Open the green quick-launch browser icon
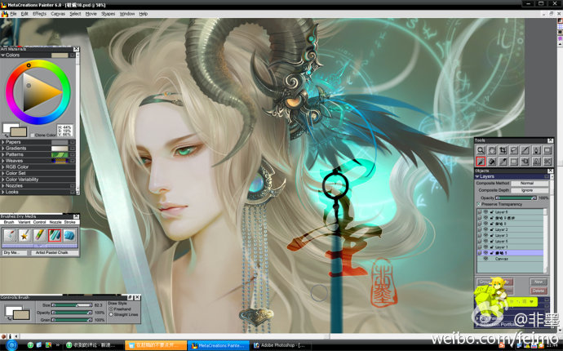563x351 pixels. point(30,345)
